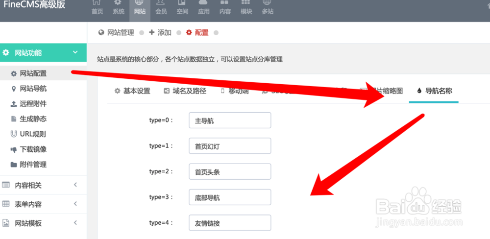Viewport: 490px width, 239px height.
Task: Click the thumbs-down icon beside 下载镜像
Action: tap(13, 150)
